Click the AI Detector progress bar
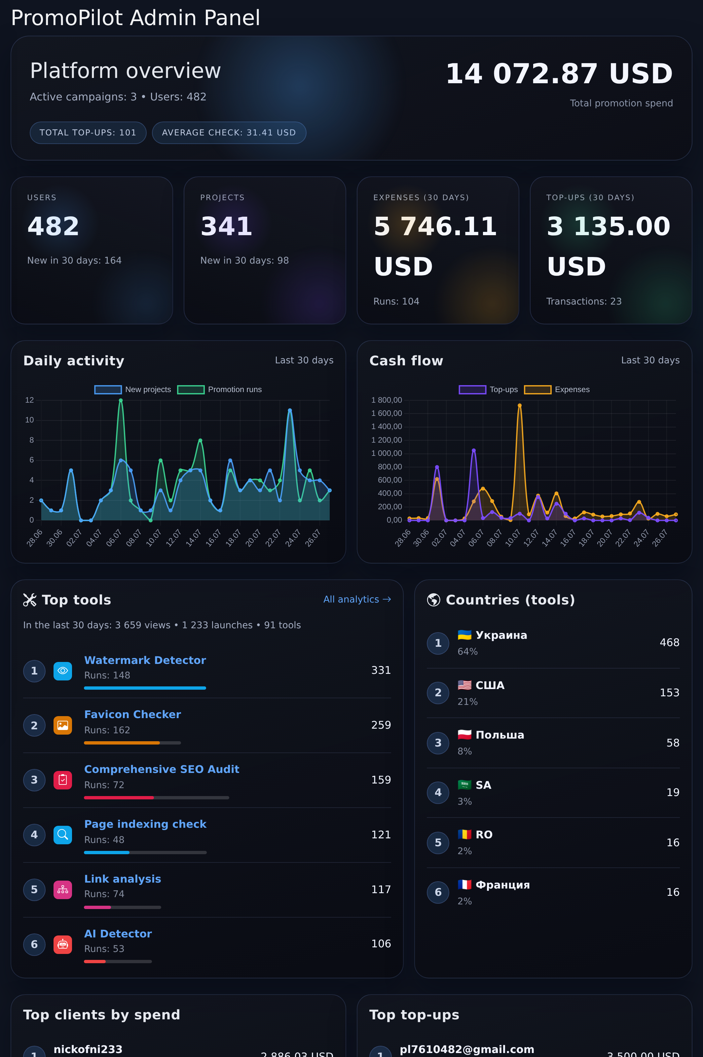 point(118,962)
